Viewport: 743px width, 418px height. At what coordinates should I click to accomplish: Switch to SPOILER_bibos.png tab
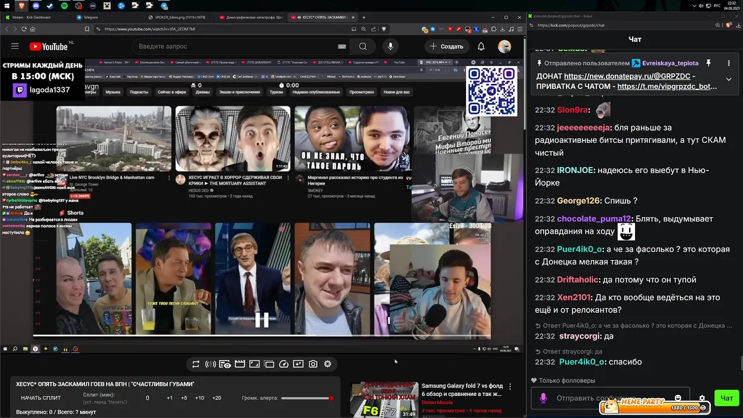[x=179, y=17]
